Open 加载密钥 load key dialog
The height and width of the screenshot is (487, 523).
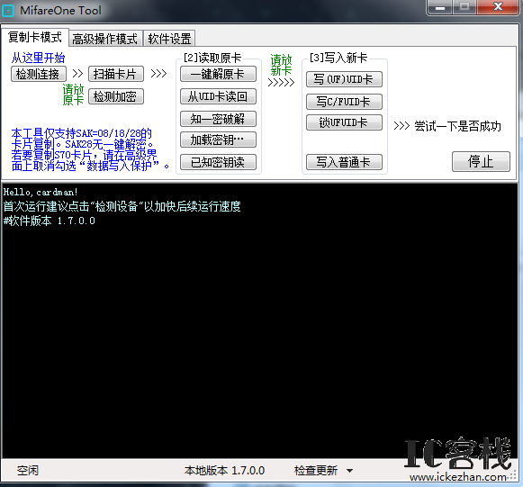tap(218, 140)
